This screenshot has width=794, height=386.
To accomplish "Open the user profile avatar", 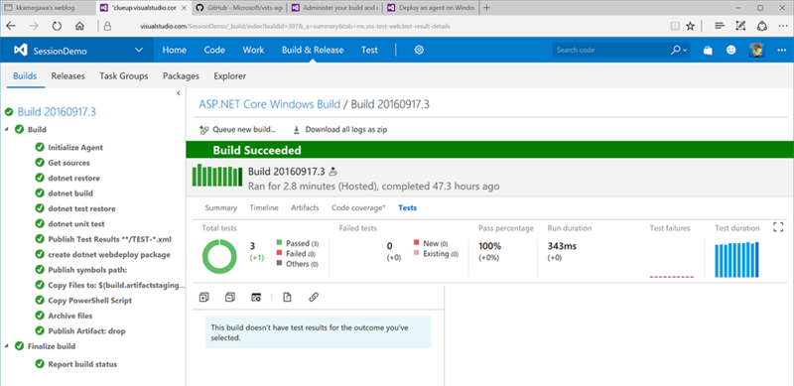I will [756, 51].
